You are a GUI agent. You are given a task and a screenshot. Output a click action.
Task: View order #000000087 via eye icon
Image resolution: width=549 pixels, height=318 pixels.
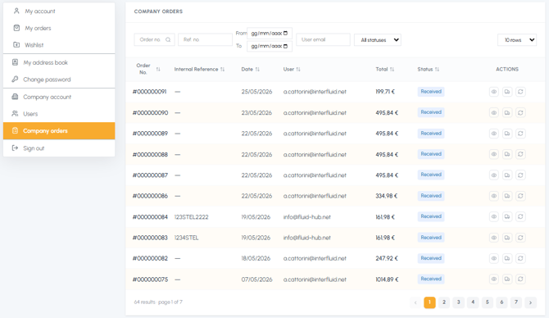click(x=493, y=175)
